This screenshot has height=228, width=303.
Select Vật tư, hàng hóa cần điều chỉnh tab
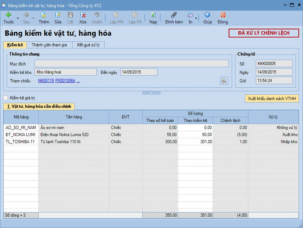39,107
